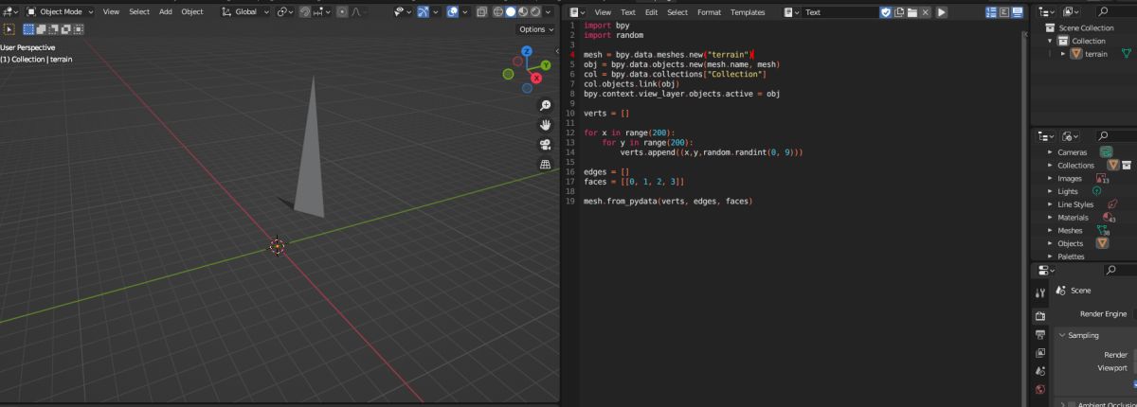Open the Text menu in text editor
The image size is (1137, 407).
pyautogui.click(x=627, y=12)
